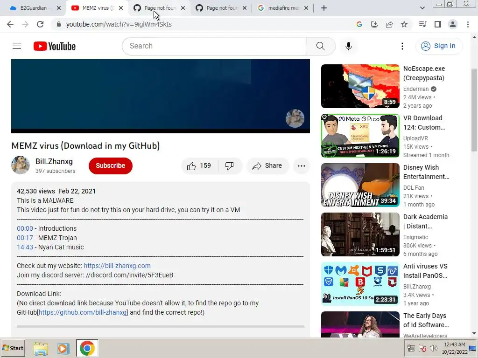Jump to 00:00 Introductions timestamp
This screenshot has height=358, width=478.
click(25, 228)
